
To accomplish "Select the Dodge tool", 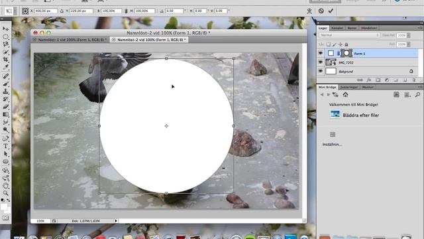I will [x=5, y=129].
